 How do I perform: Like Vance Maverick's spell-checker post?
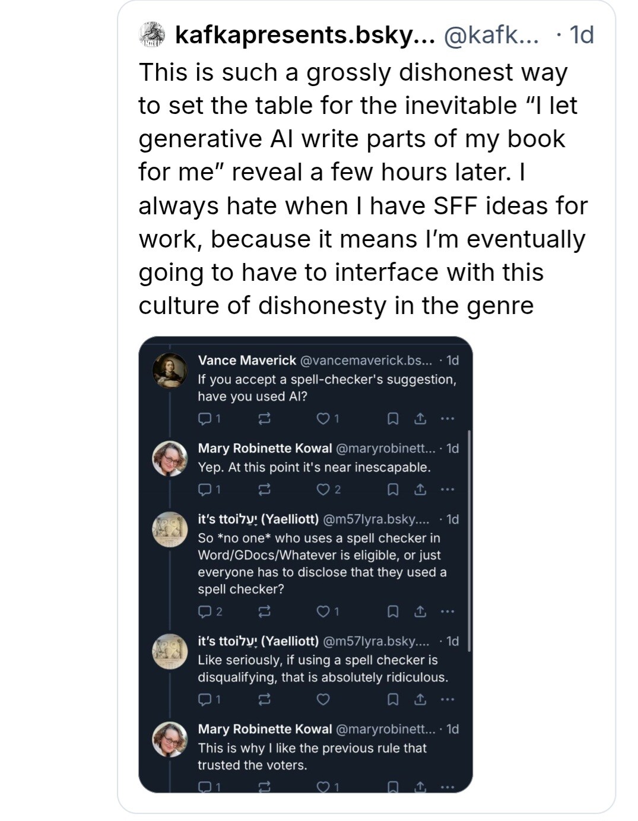click(x=323, y=419)
